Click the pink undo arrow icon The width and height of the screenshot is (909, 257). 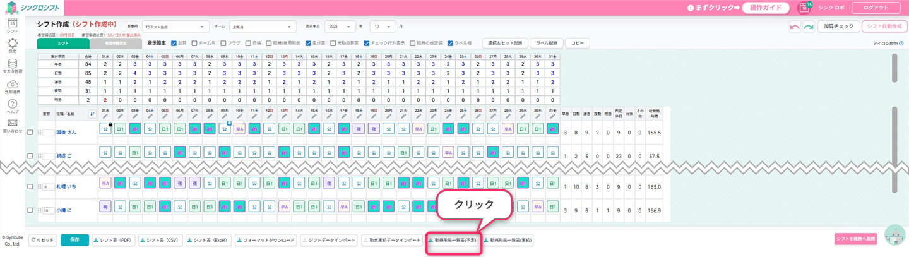(x=795, y=27)
